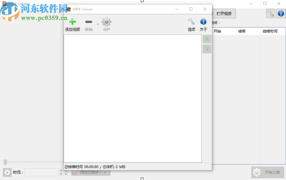This screenshot has height=180, width=286.
Task: Open About (关于) info icon in MP4 Joiner
Action: [203, 22]
